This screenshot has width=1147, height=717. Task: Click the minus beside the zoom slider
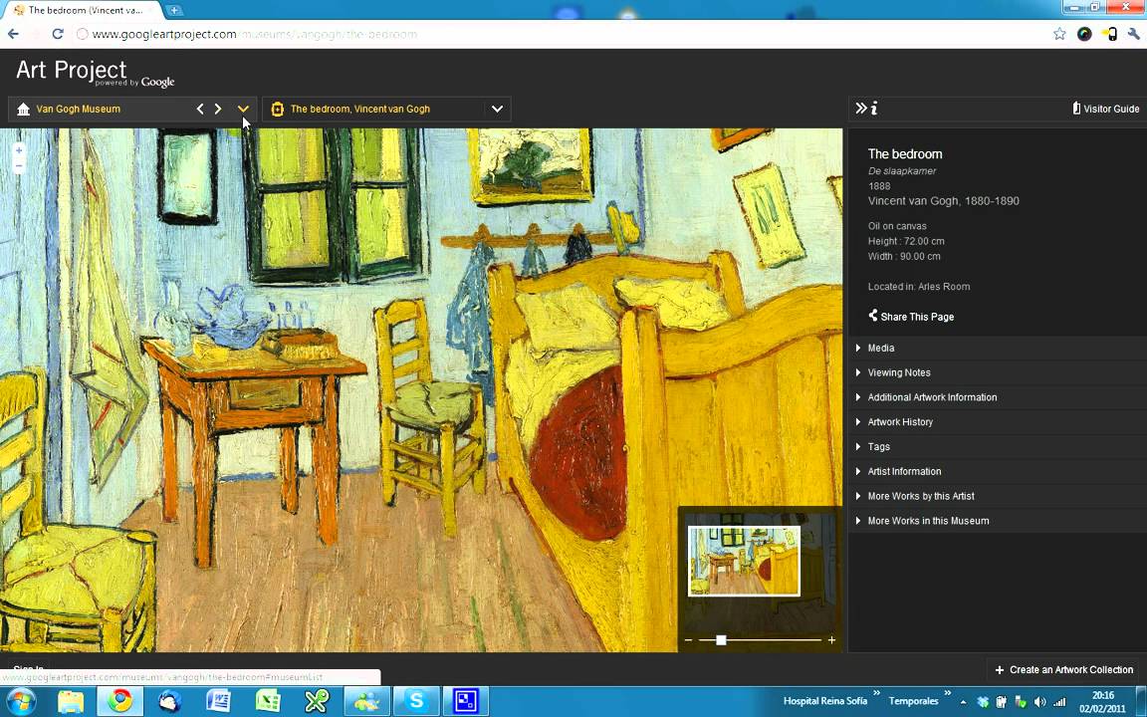click(688, 640)
